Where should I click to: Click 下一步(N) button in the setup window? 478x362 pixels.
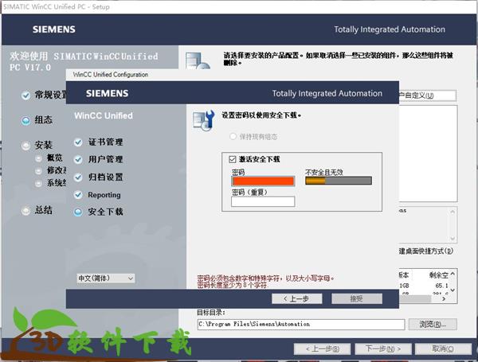pos(383,349)
